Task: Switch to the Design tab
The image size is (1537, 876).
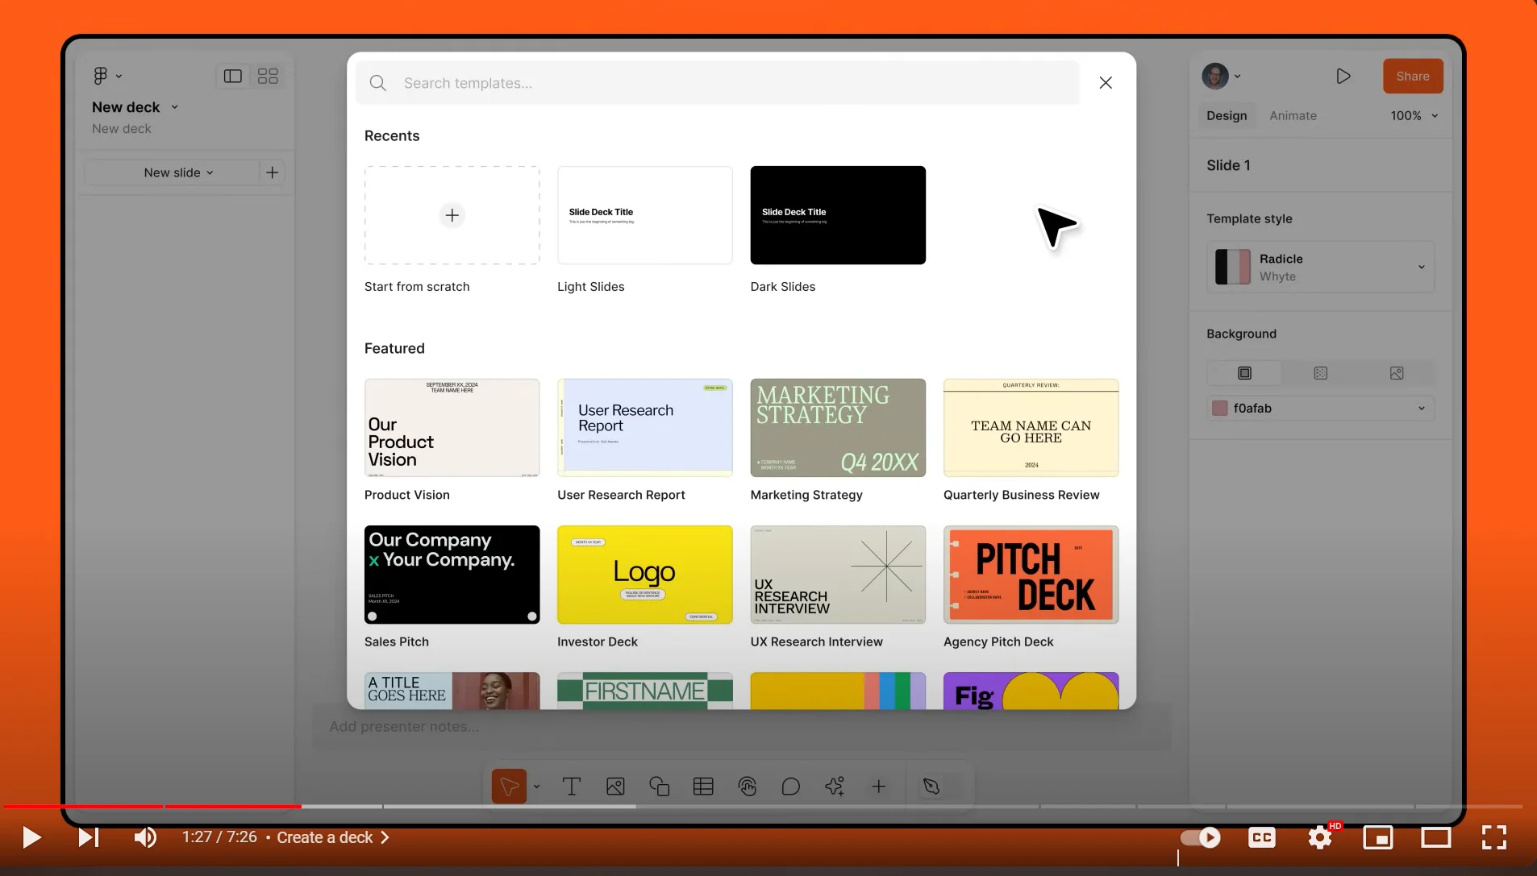Action: point(1227,116)
